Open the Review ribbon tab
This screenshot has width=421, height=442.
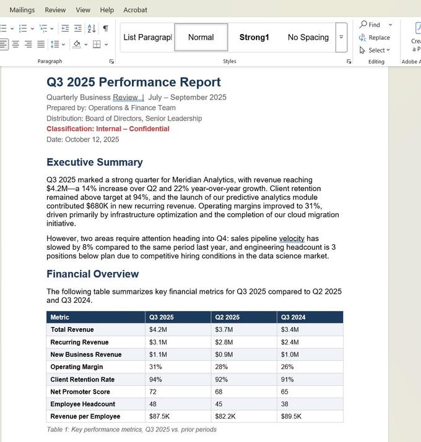55,10
